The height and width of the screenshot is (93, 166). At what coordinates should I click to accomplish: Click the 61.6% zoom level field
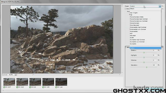11,75
